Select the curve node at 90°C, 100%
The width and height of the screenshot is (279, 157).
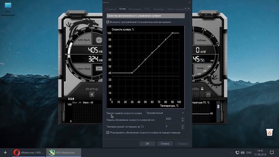pos(172,33)
